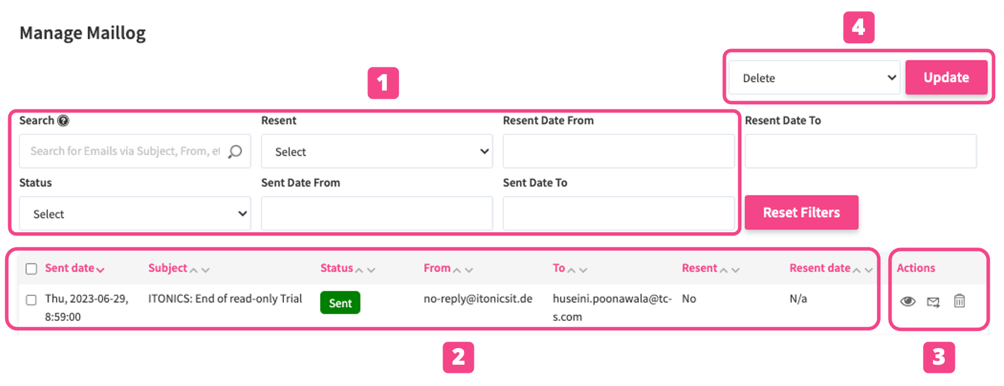Click the Reset Filters button
Screen dimensions: 1004x386
click(x=801, y=213)
